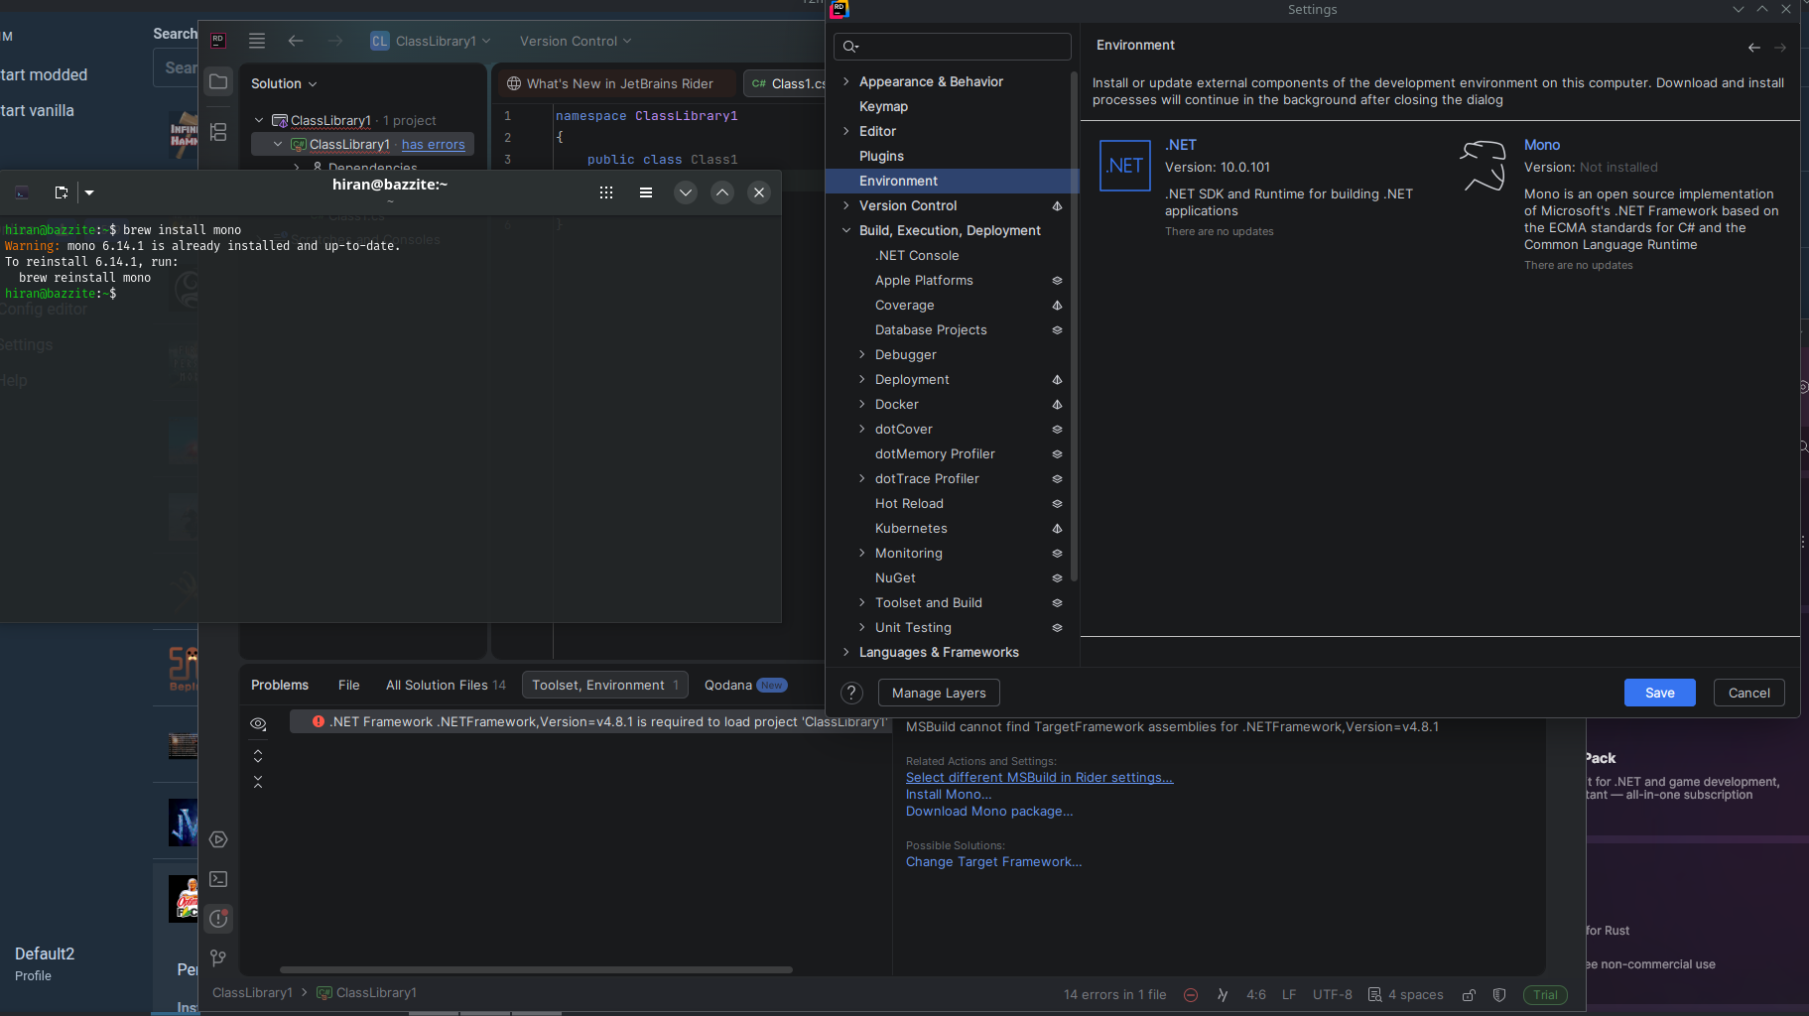Open Structure tool window icon in Rider
Image resolution: width=1809 pixels, height=1016 pixels.
[218, 131]
